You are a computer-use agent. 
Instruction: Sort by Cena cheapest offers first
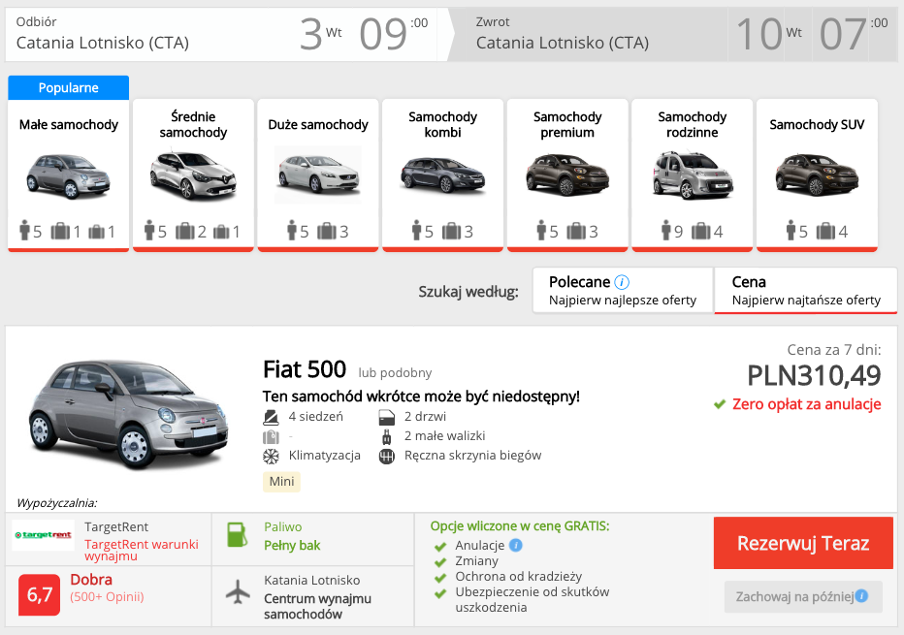[x=806, y=291]
